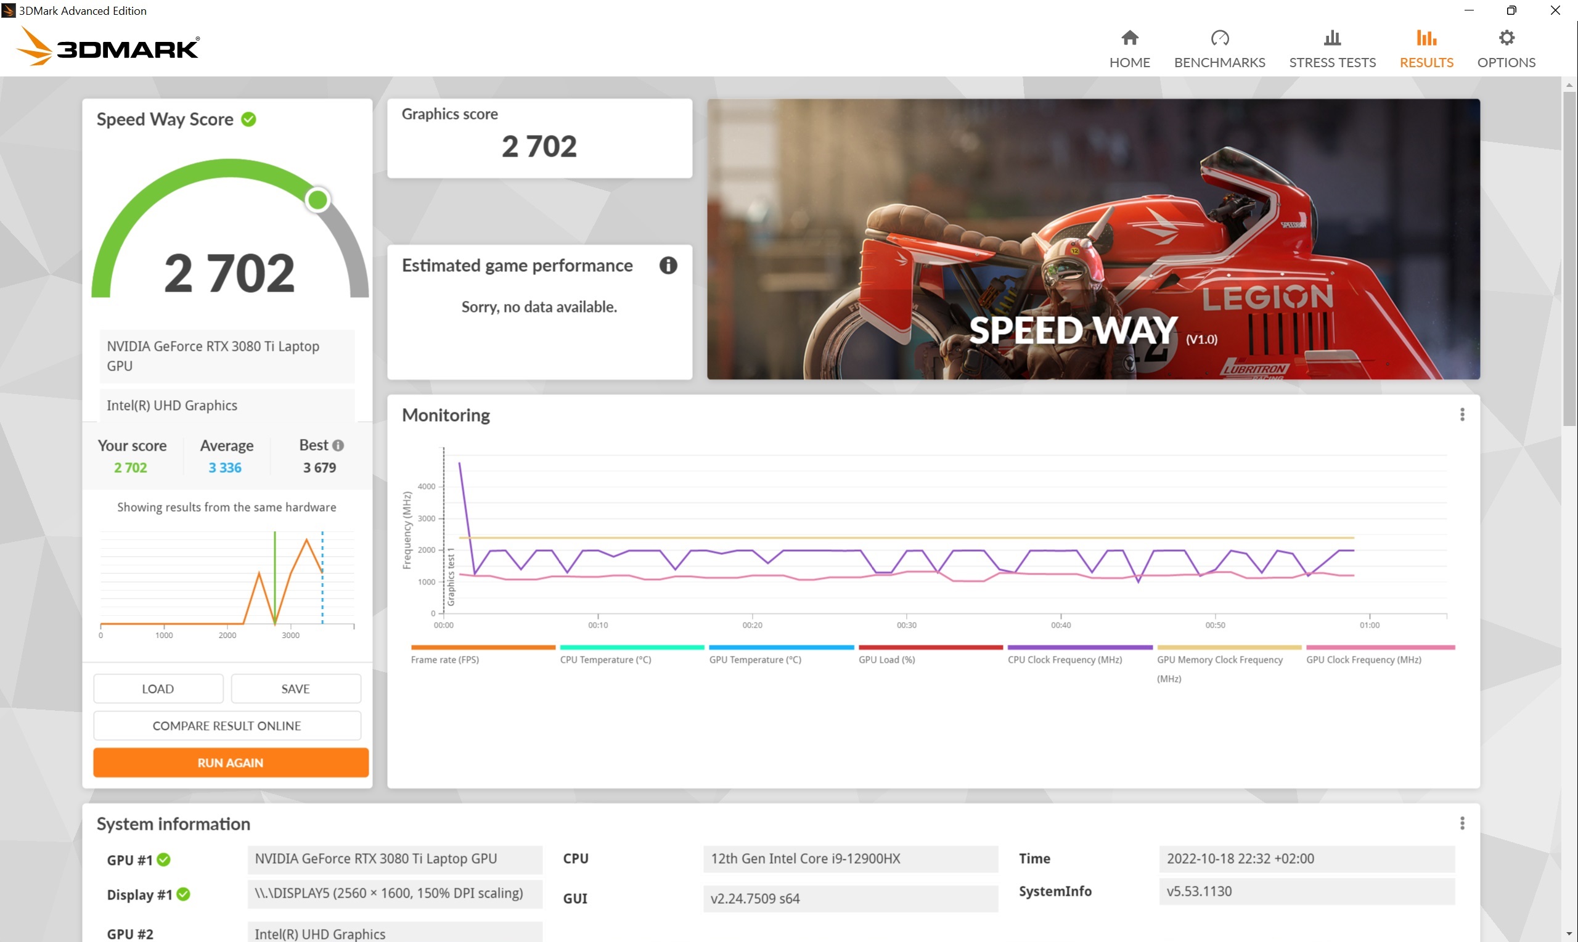Image resolution: width=1578 pixels, height=942 pixels.
Task: Click the info icon next to Best
Action: (338, 446)
